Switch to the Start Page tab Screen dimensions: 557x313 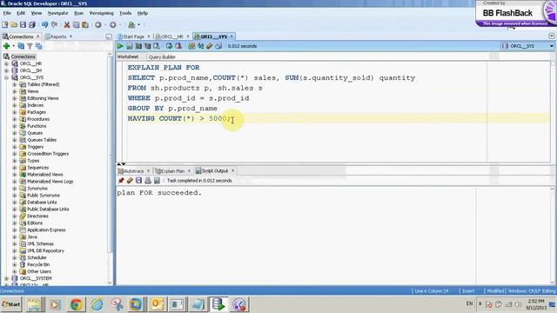[133, 37]
